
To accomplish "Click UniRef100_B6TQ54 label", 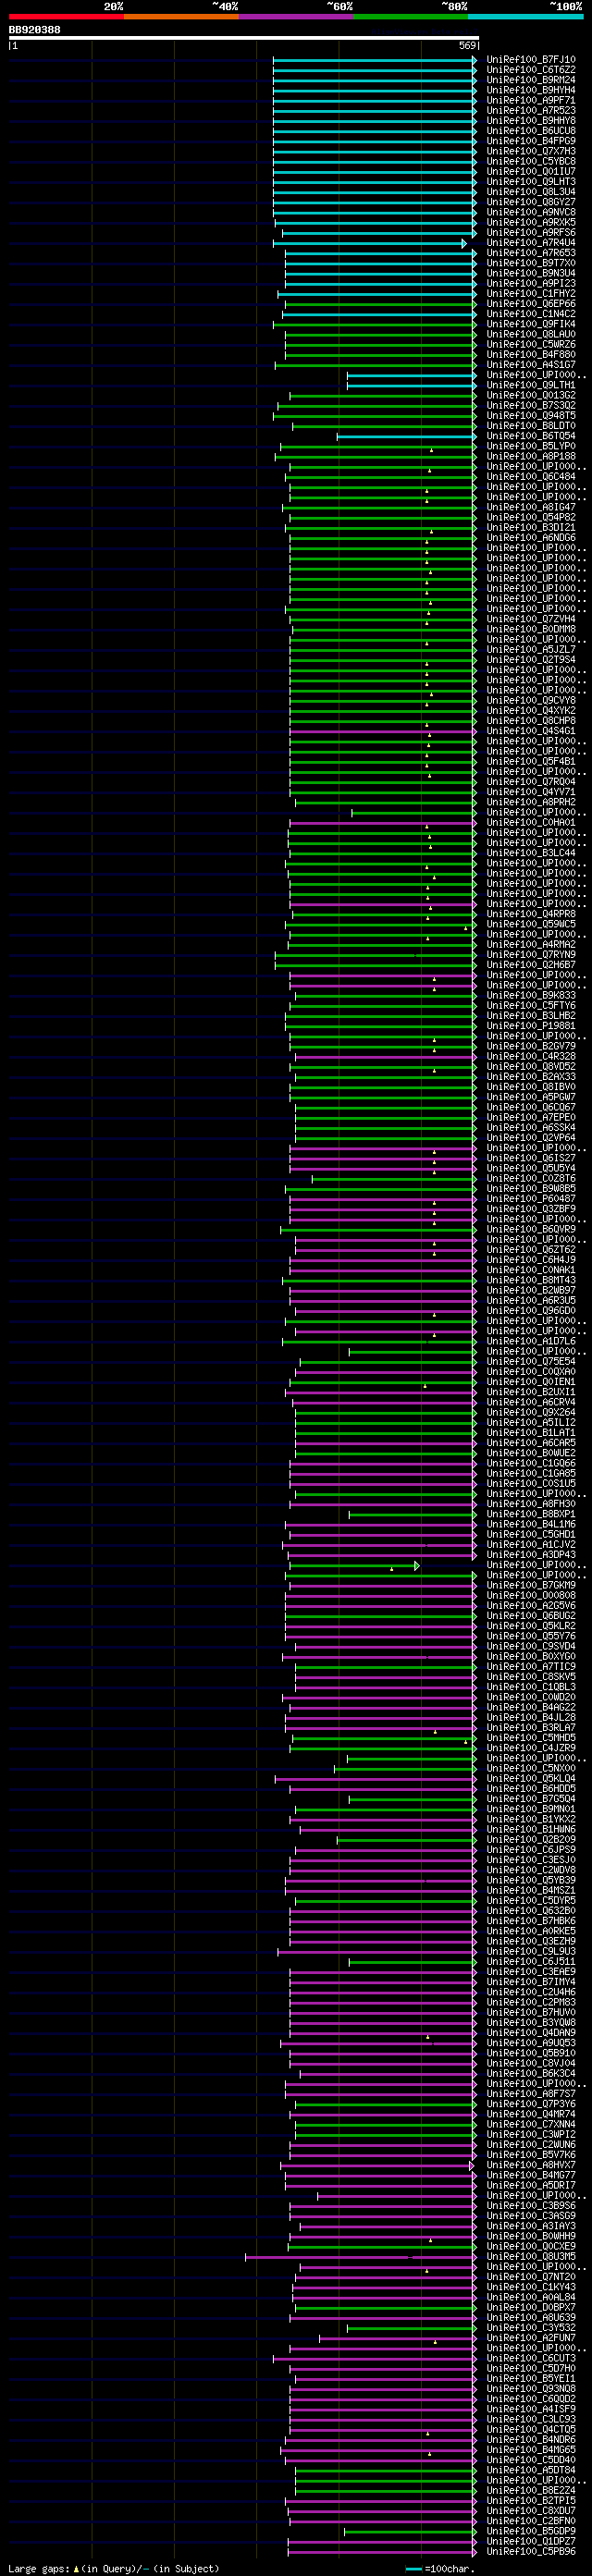I will [531, 436].
